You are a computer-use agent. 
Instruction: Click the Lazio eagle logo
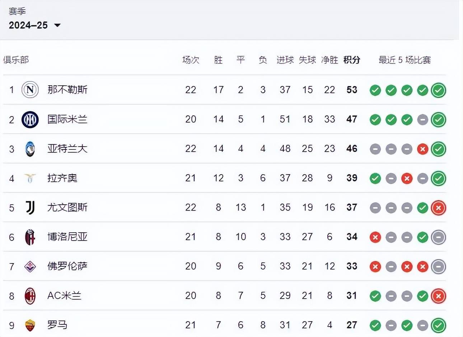[30, 178]
